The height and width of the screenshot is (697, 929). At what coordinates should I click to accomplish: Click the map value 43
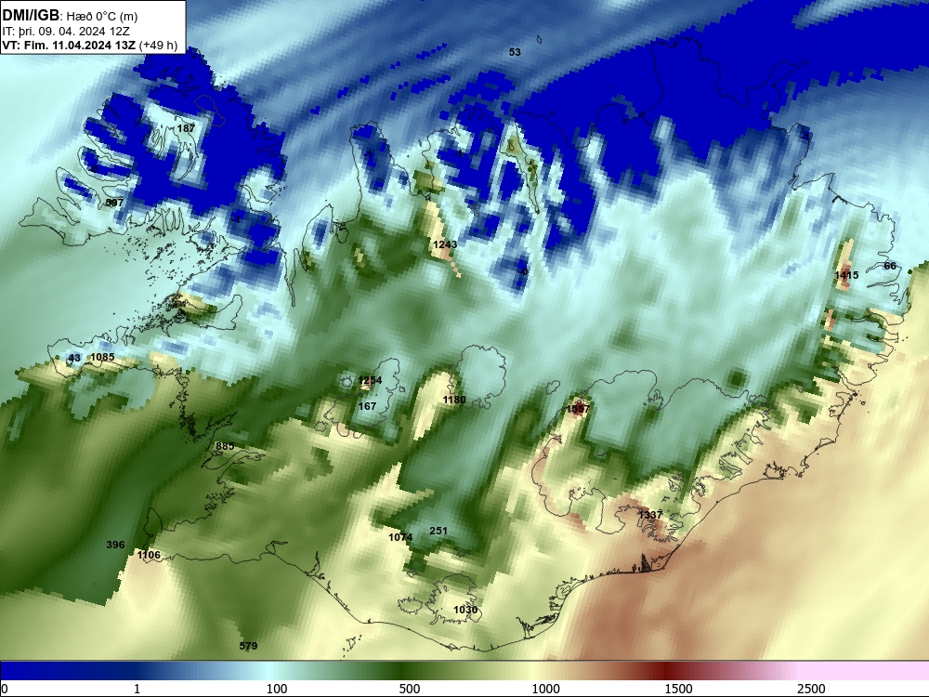[74, 358]
